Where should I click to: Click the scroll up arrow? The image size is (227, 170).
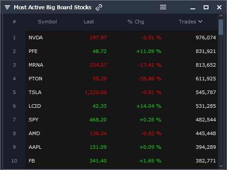pyautogui.click(x=221, y=15)
